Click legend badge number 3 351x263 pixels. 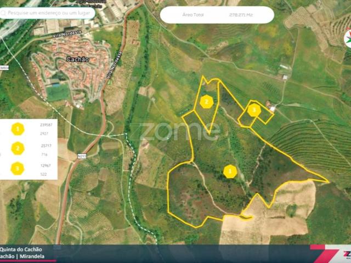pyautogui.click(x=18, y=168)
